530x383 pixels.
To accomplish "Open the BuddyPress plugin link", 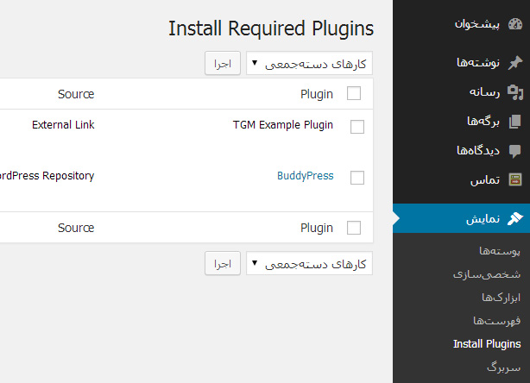I will point(306,176).
